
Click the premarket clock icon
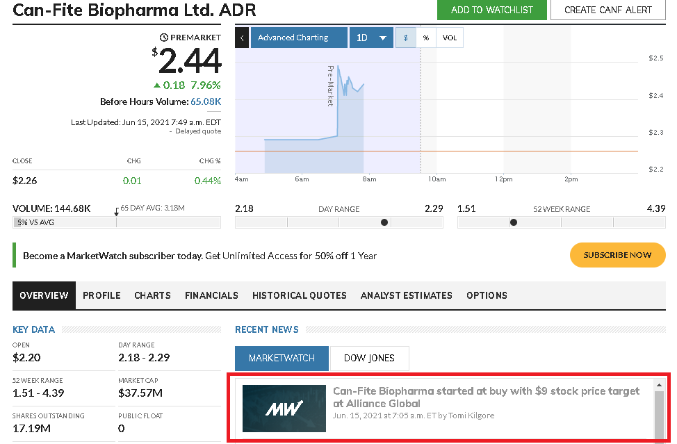(x=164, y=38)
